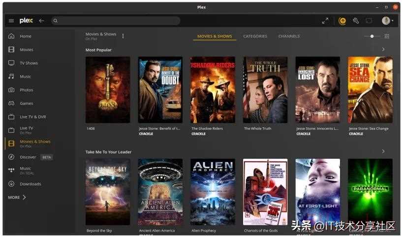403x238 pixels.
Task: Open settings via the wrench icon
Action: click(x=356, y=21)
